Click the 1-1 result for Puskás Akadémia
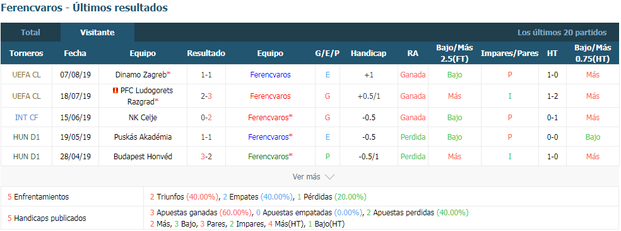621x231 pixels. click(206, 137)
